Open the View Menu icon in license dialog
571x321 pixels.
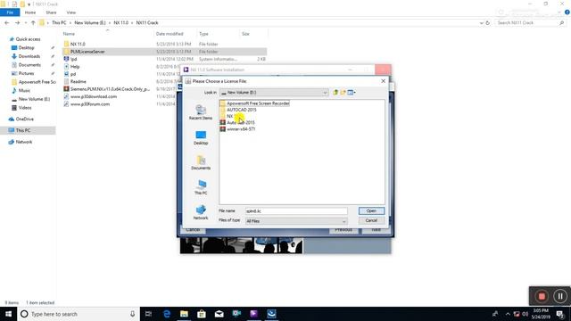[352, 93]
